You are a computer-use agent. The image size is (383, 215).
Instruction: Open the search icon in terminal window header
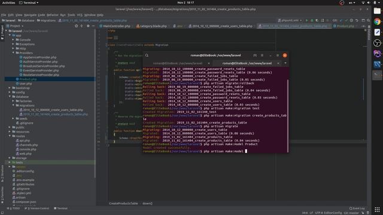(x=147, y=56)
